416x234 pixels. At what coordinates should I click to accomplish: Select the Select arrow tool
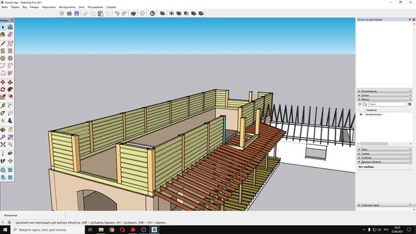(x=3, y=27)
